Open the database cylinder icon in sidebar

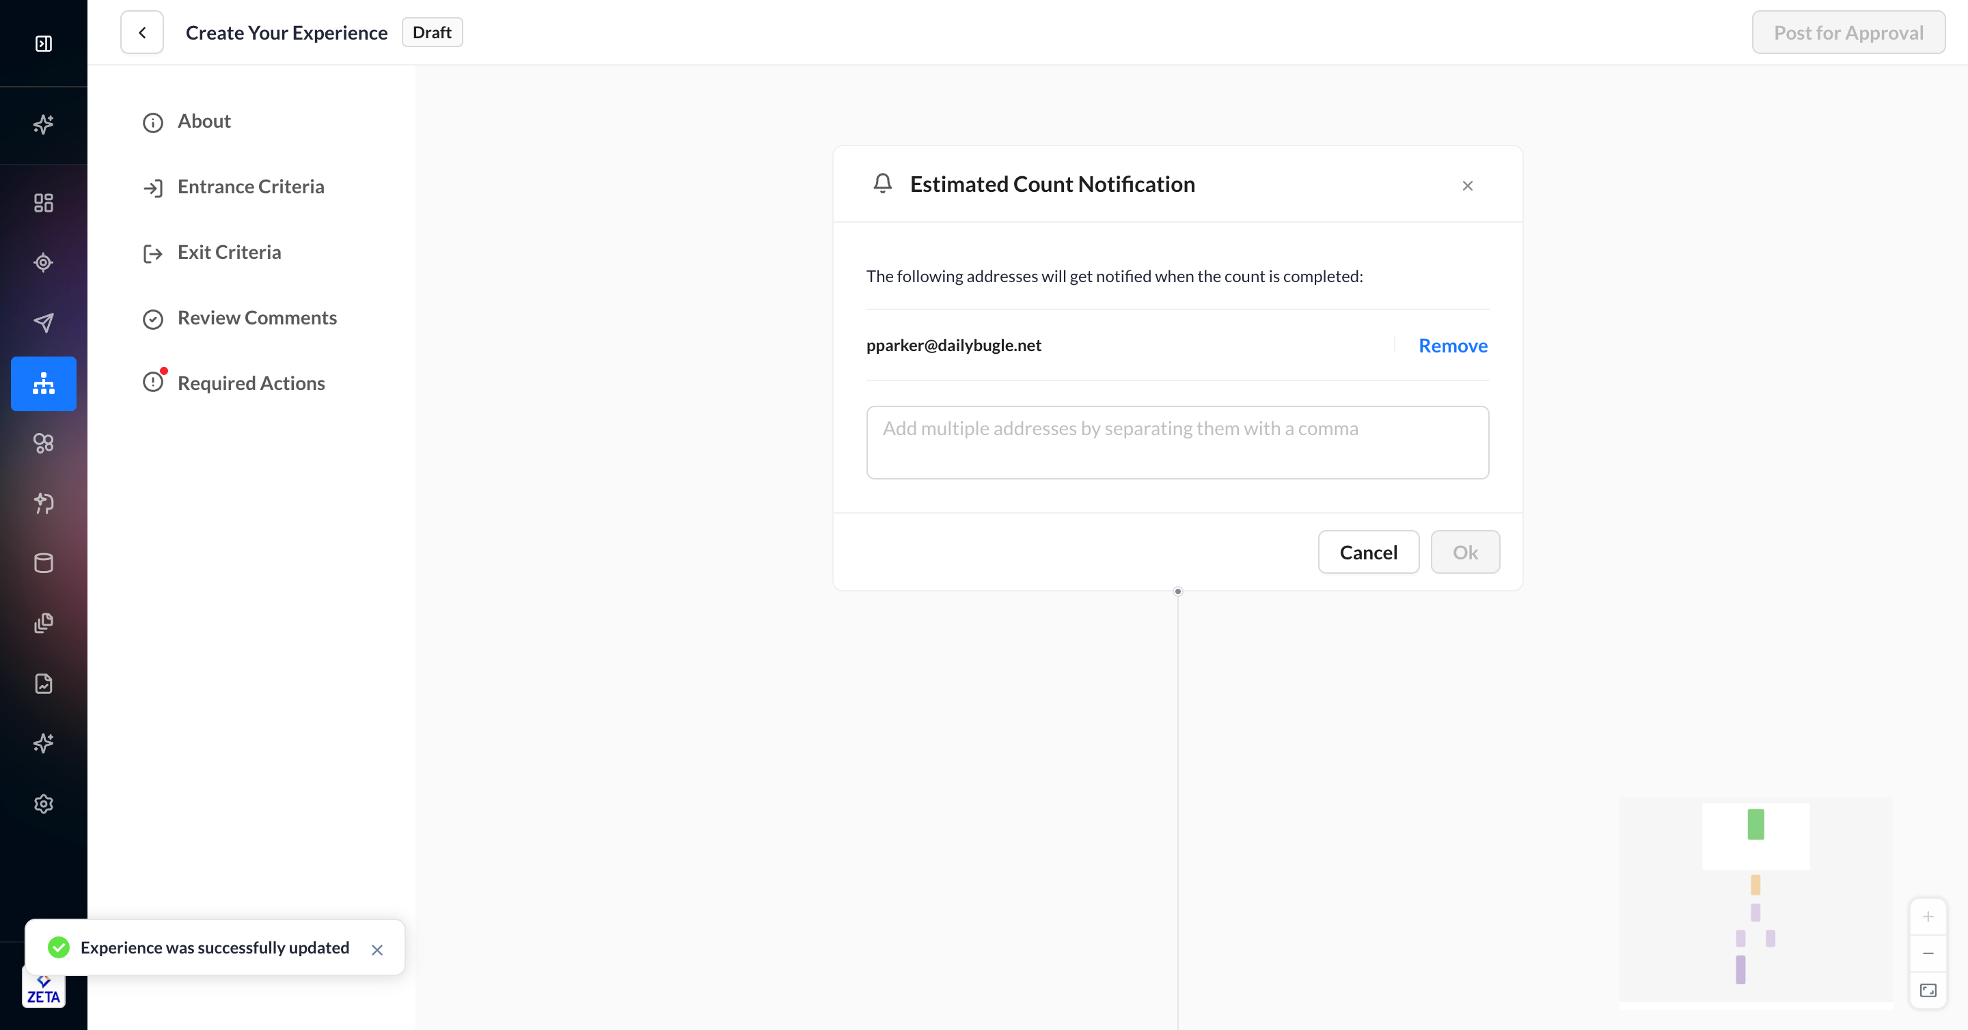pos(44,563)
